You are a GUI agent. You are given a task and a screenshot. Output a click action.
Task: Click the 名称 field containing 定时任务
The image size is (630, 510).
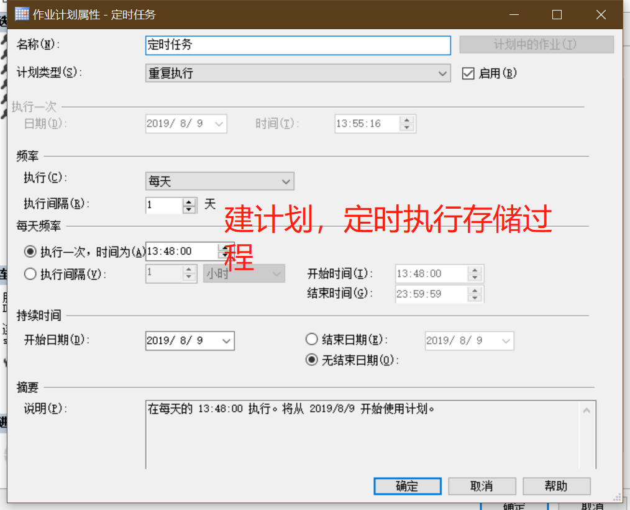(298, 45)
